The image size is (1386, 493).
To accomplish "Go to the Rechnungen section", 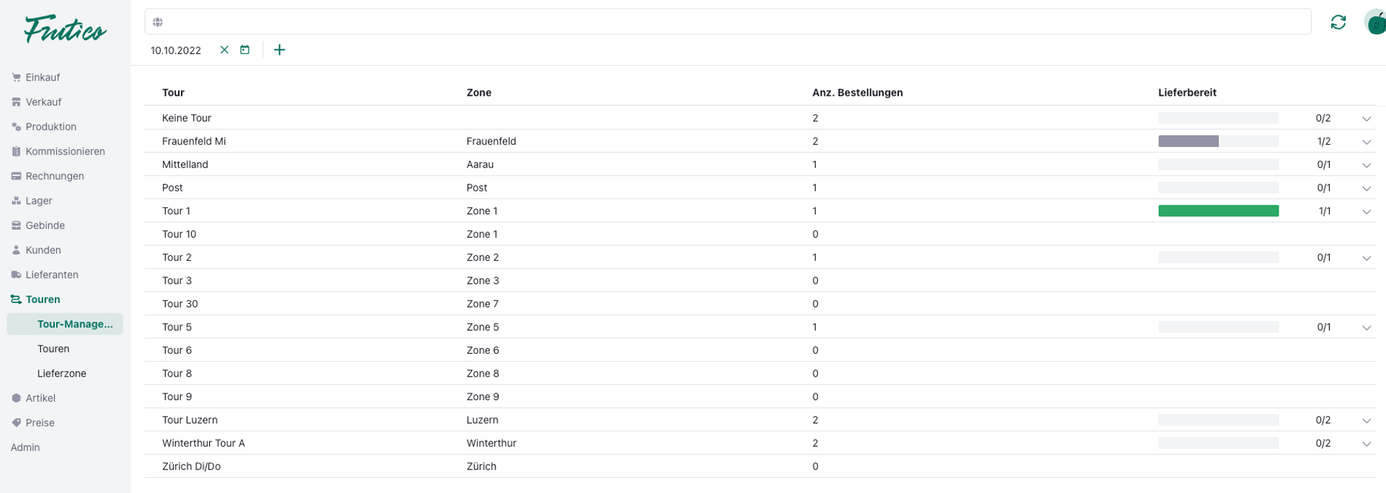I will pos(54,176).
